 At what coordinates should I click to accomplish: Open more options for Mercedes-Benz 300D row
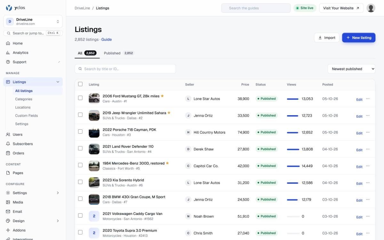tap(368, 166)
